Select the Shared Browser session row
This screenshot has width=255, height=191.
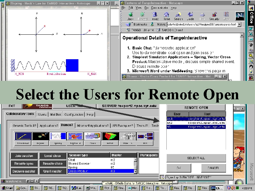click(x=101, y=164)
